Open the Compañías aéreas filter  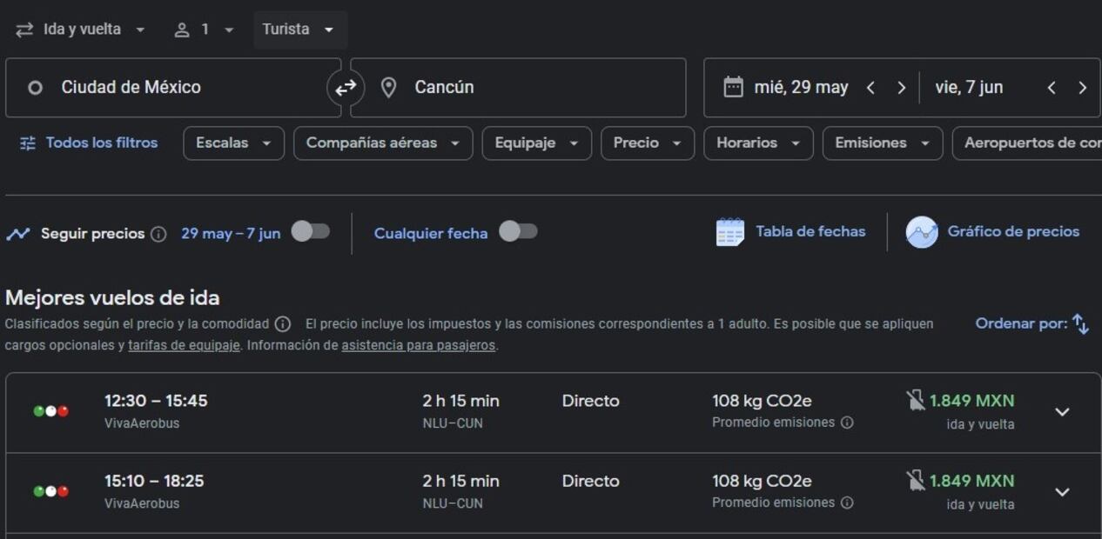tap(382, 143)
